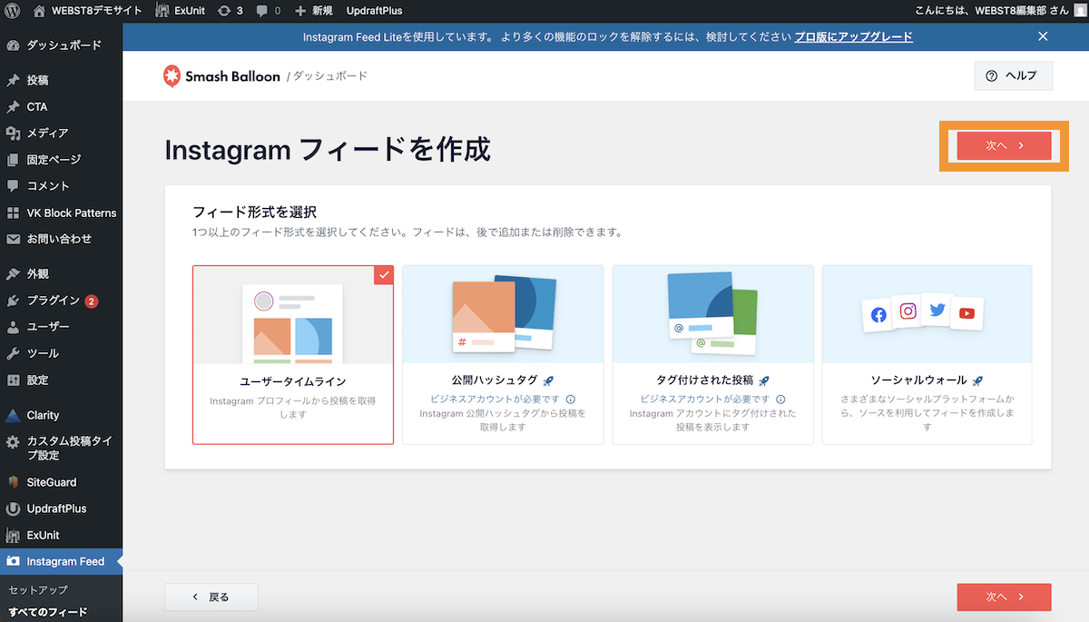Toggle the ユーザータイムライン feed type checkmark

click(384, 274)
